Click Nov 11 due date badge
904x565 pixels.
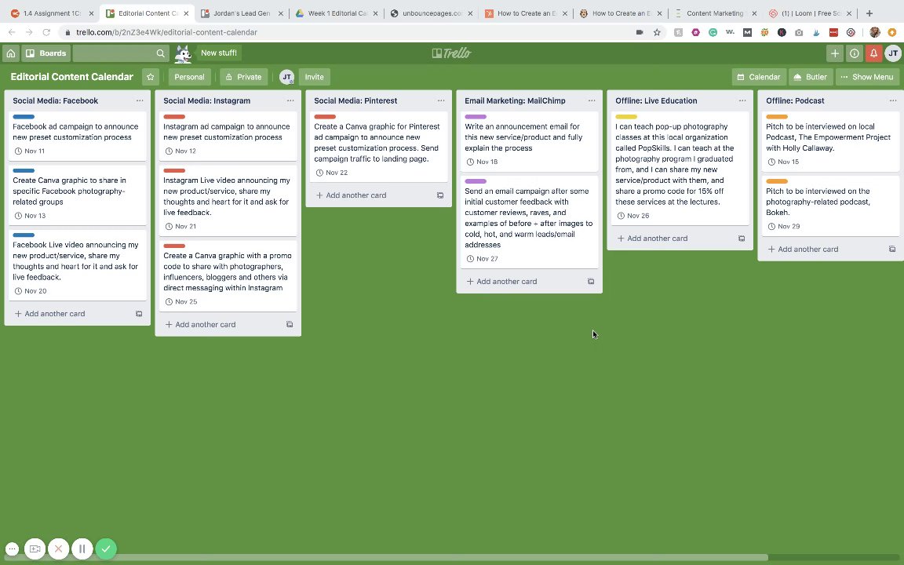[x=29, y=151]
